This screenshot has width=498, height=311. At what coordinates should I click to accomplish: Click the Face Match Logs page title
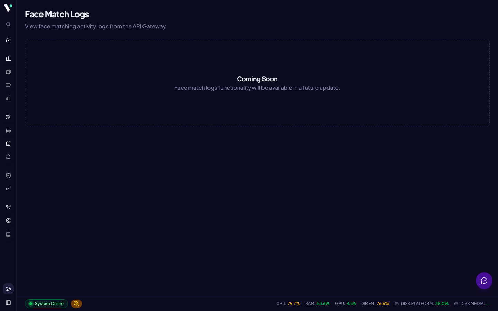pyautogui.click(x=57, y=14)
